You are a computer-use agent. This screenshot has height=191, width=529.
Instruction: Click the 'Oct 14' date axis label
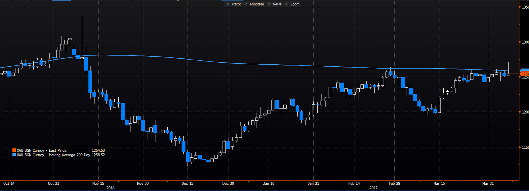[9, 183]
